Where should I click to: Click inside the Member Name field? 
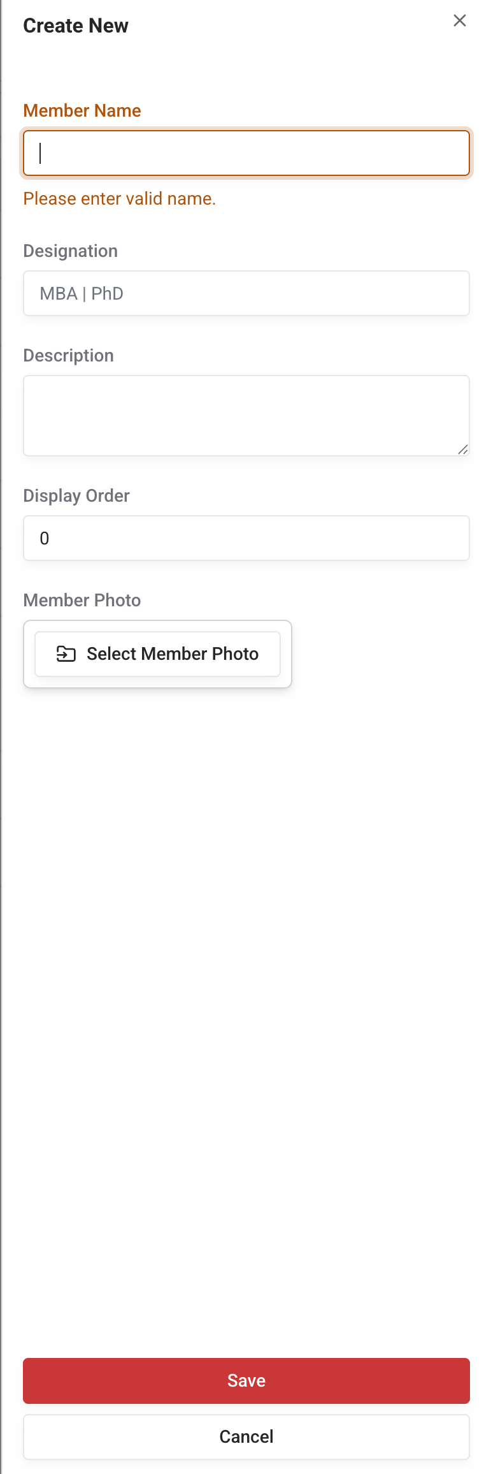[x=246, y=153]
